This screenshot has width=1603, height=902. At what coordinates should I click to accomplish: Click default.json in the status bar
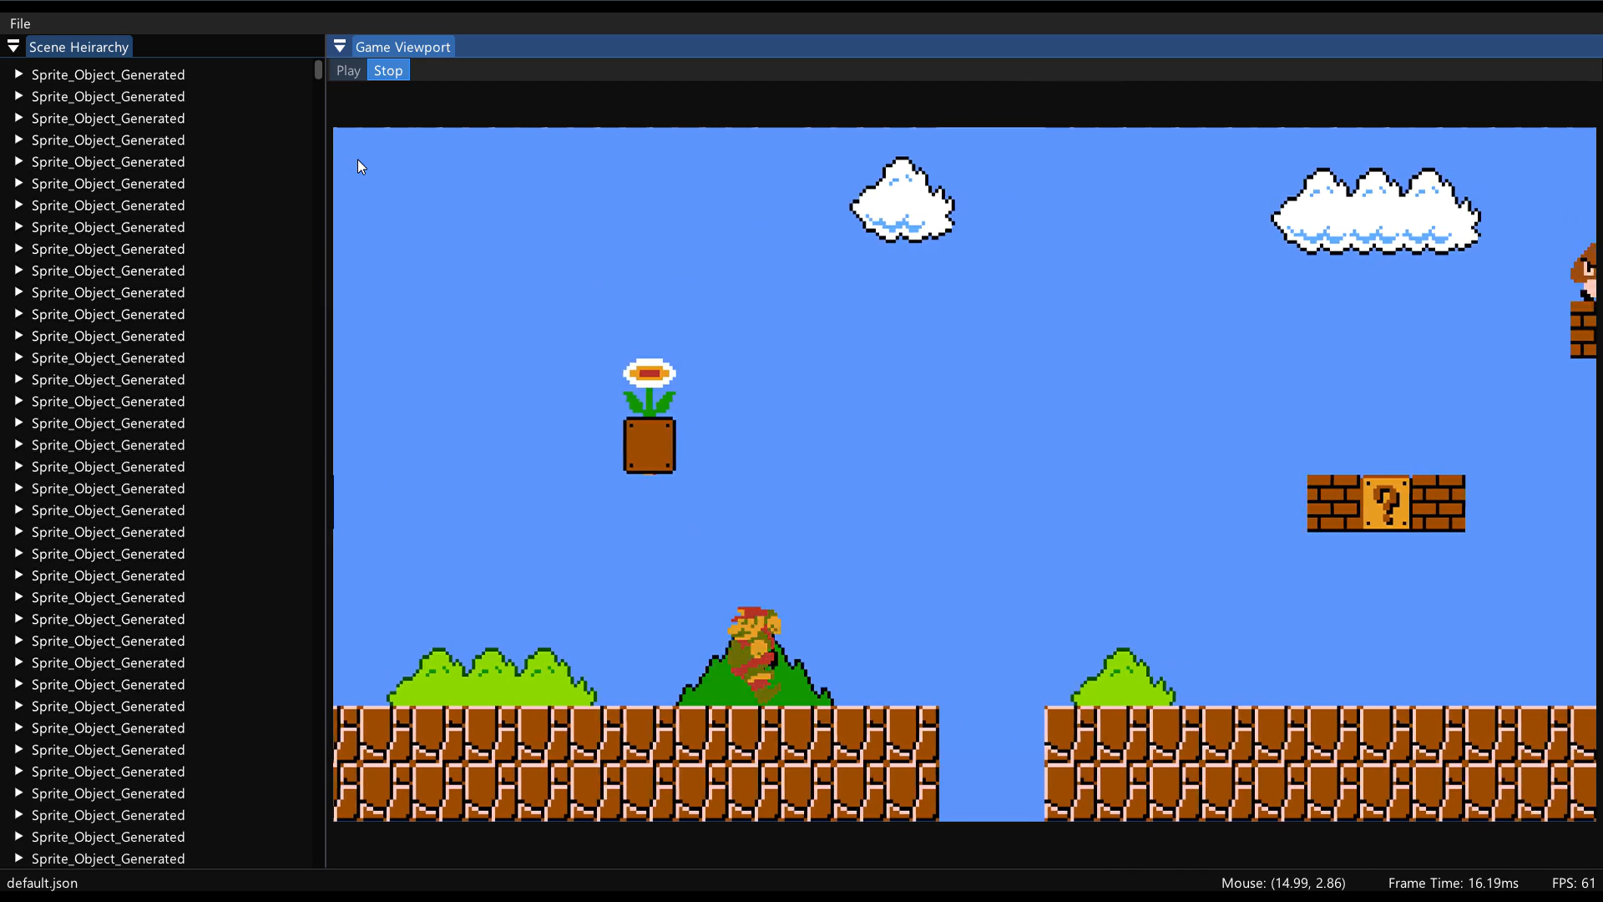(x=43, y=883)
